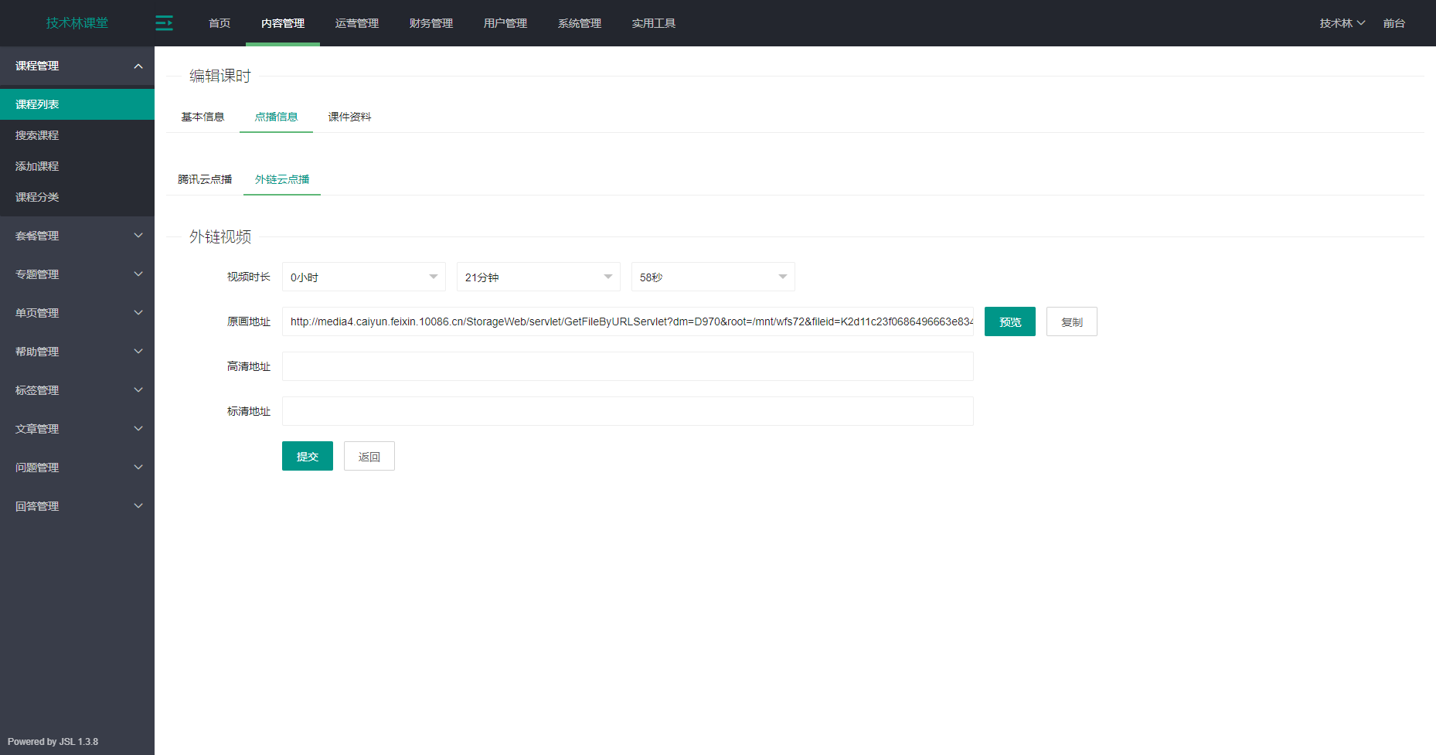Viewport: 1436px width, 755px height.
Task: Expand the 回答管理 sidebar group
Action: click(x=77, y=506)
